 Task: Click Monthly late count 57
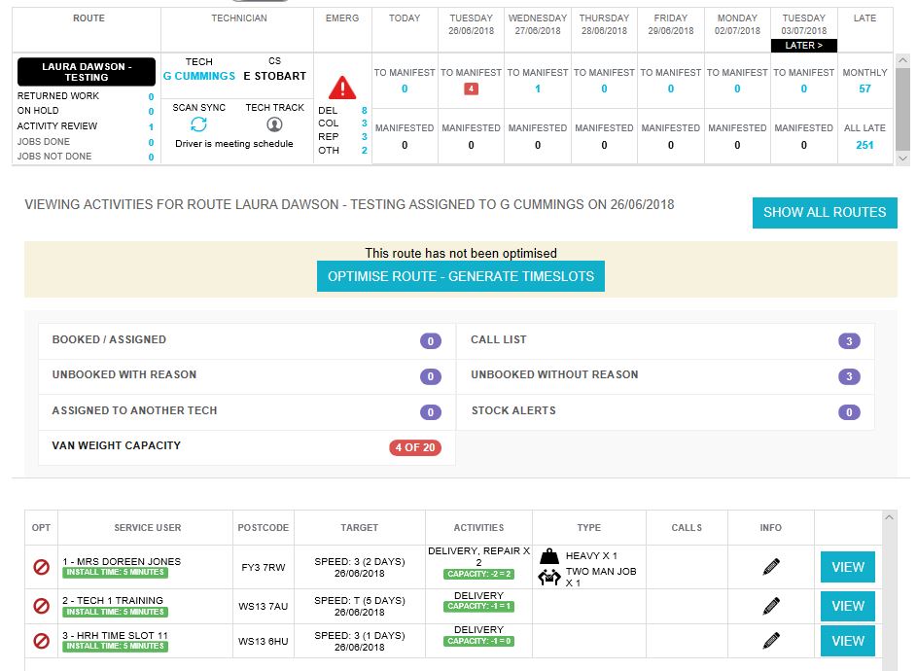(x=864, y=88)
